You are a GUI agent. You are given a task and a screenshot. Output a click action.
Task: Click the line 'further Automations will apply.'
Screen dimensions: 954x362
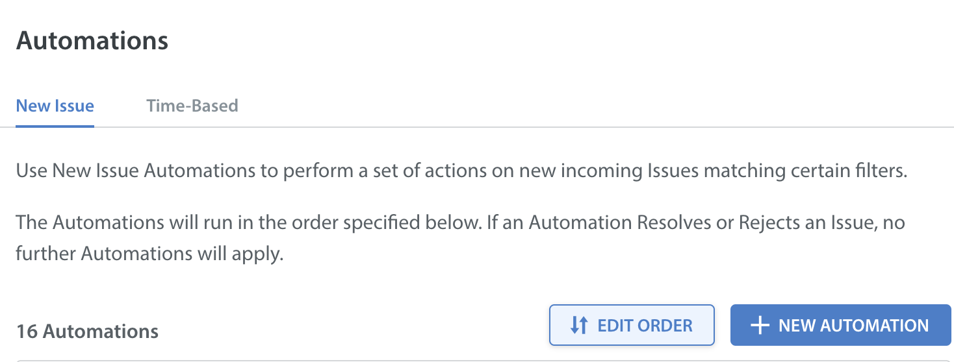(150, 254)
